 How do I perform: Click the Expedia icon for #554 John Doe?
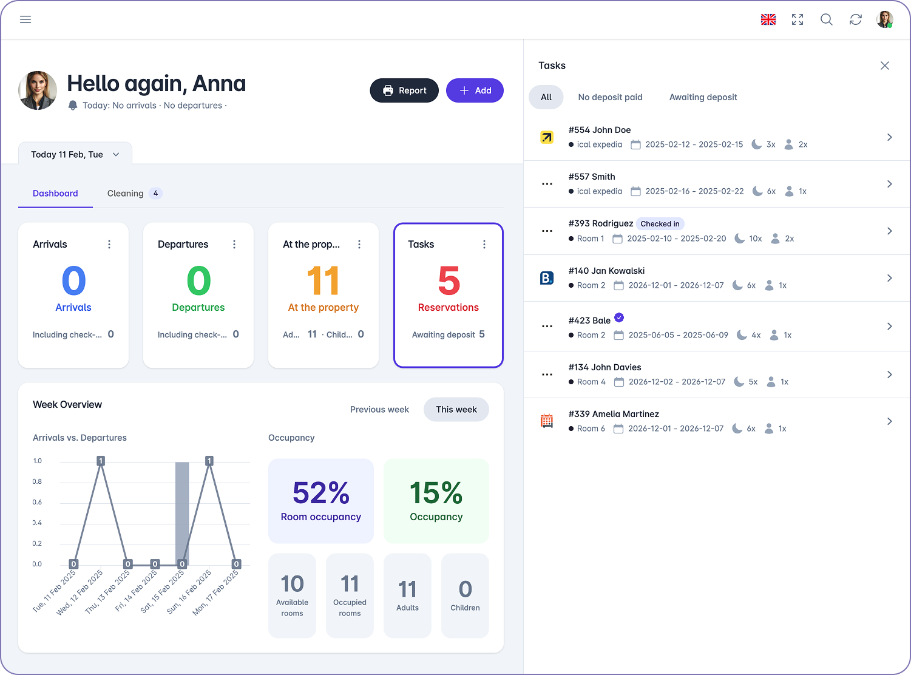(547, 137)
